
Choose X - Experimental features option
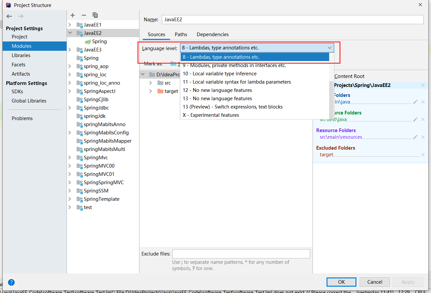tap(254, 115)
